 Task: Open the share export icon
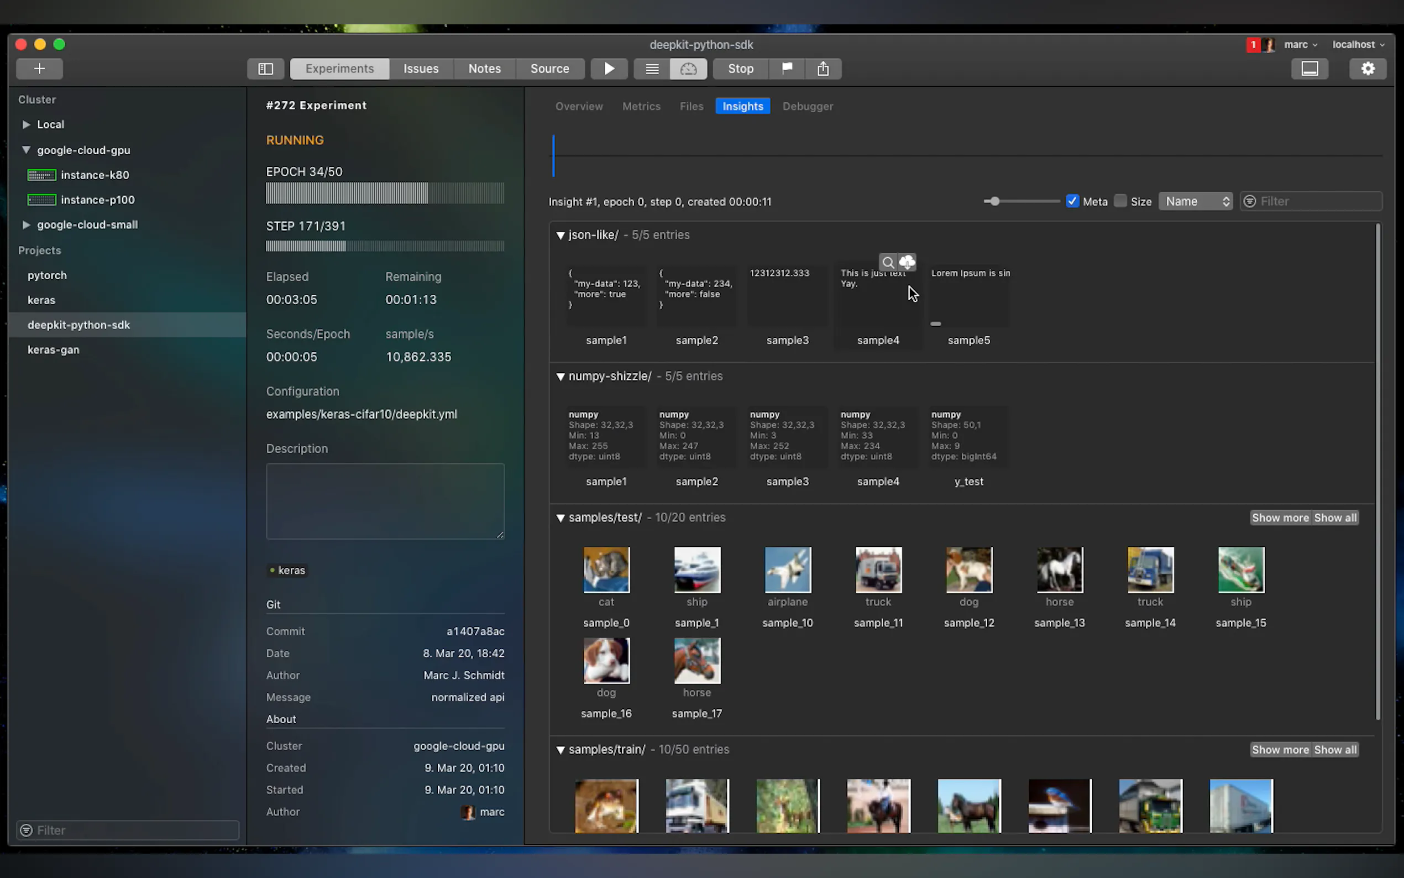[823, 69]
